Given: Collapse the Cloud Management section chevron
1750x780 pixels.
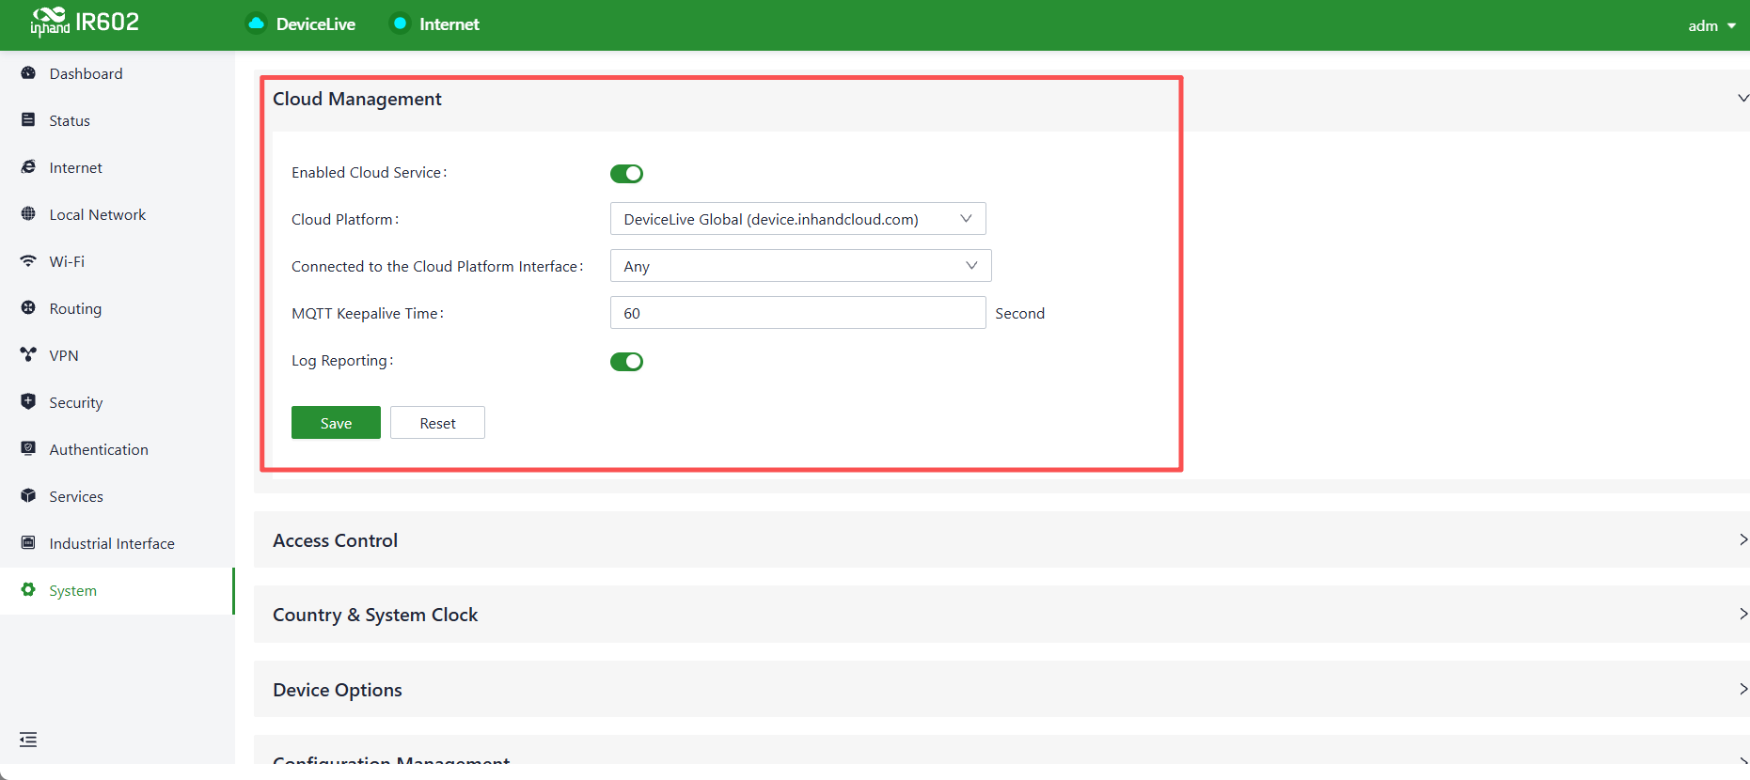Looking at the screenshot, I should tap(1742, 98).
